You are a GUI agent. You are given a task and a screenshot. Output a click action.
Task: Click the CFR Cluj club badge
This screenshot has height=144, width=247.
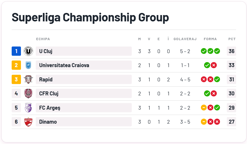point(28,94)
